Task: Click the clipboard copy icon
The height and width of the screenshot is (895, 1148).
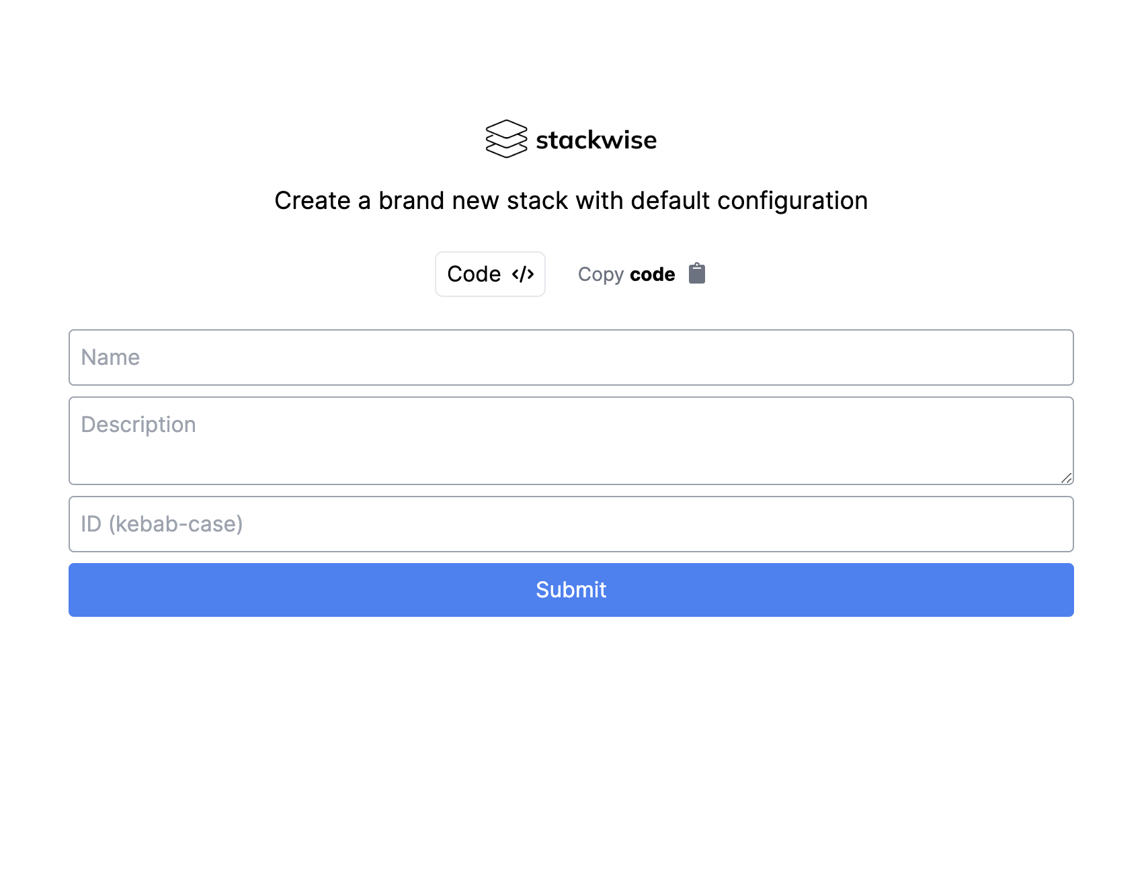Action: click(x=697, y=273)
